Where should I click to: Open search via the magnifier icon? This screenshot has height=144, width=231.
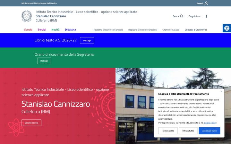[x=182, y=16]
